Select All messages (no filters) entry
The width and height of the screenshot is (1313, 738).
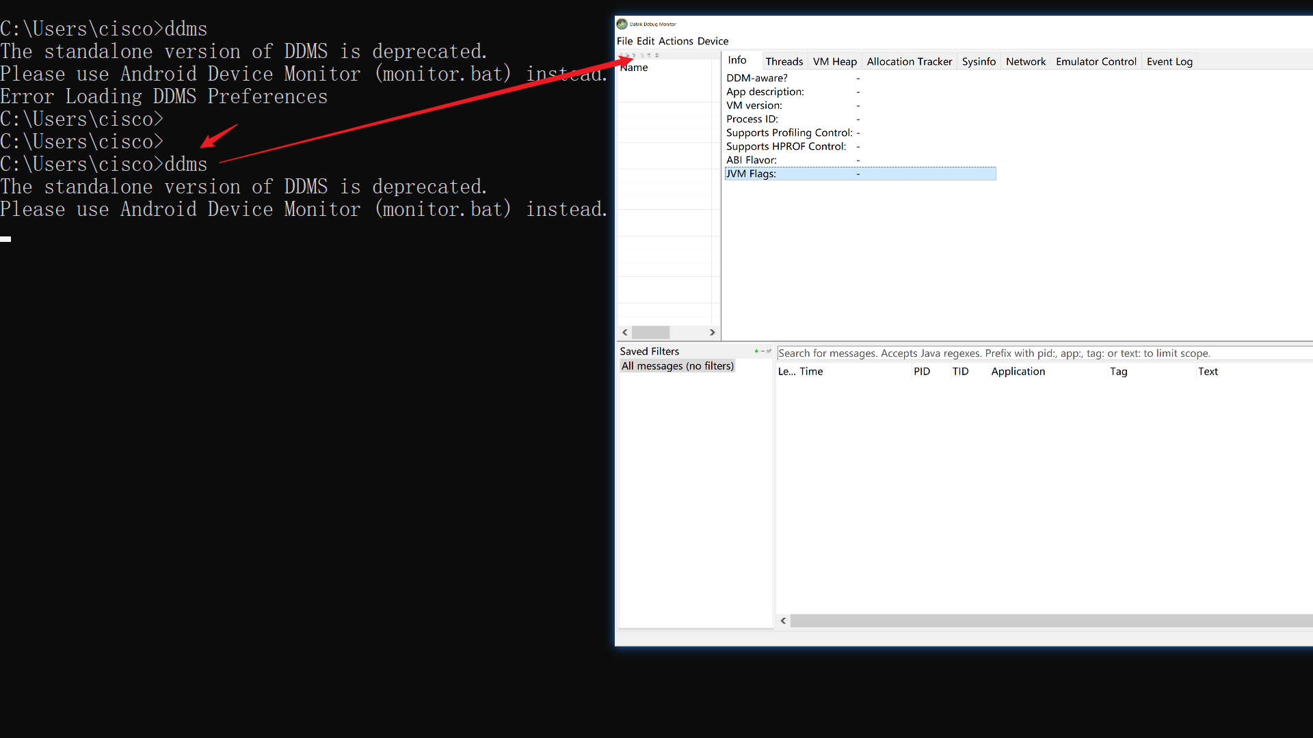click(677, 366)
